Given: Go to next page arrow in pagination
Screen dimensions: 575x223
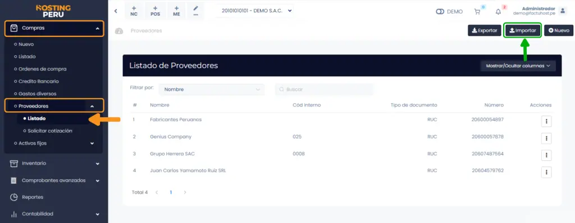Looking at the screenshot, I should [x=185, y=192].
